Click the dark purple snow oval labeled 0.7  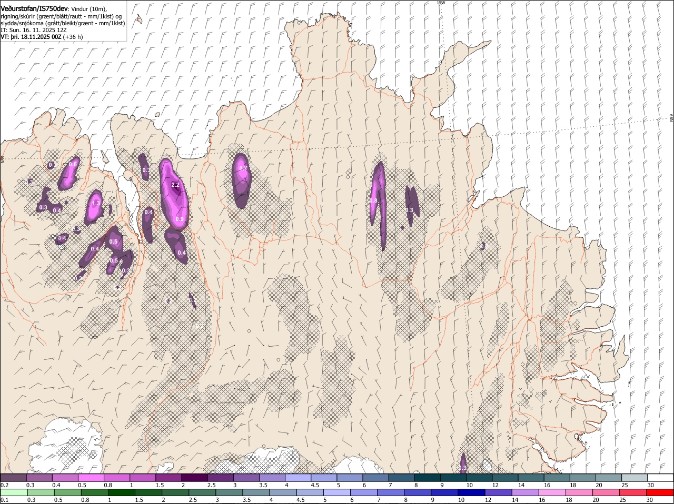[x=241, y=180]
